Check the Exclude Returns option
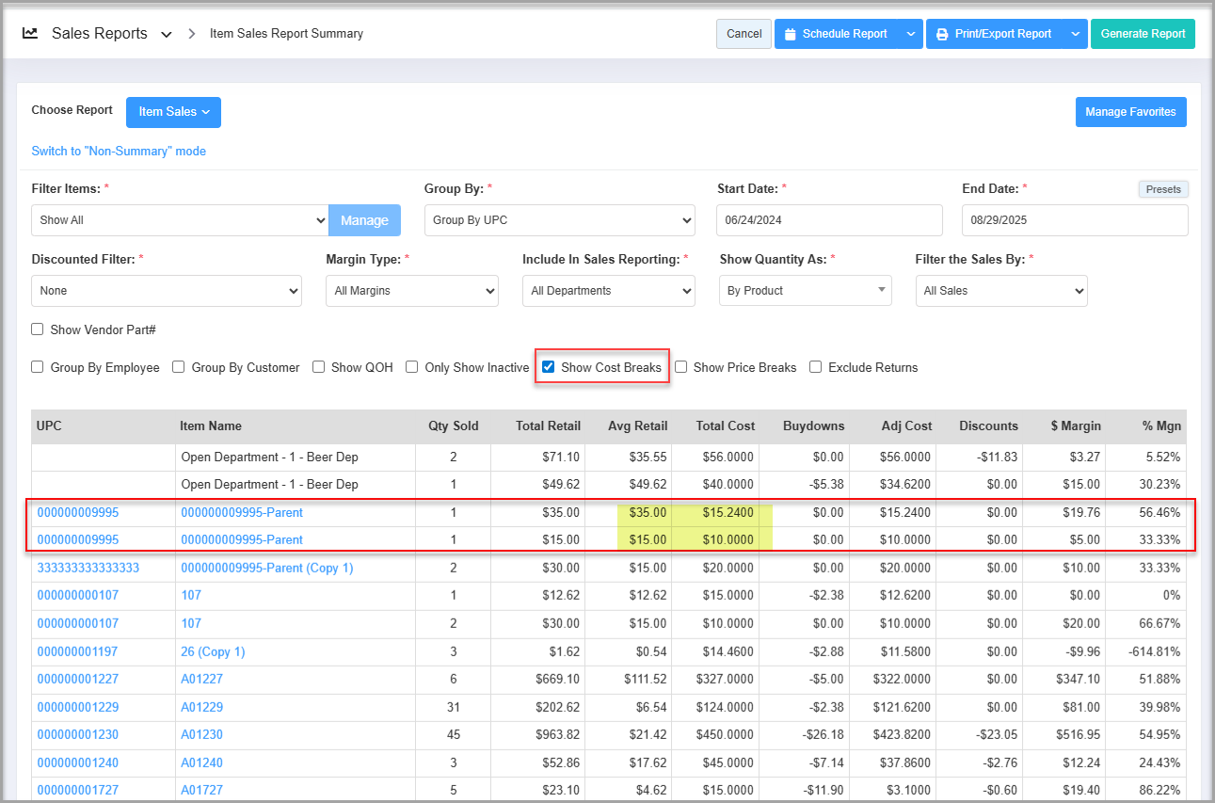The height and width of the screenshot is (803, 1215). [x=816, y=367]
